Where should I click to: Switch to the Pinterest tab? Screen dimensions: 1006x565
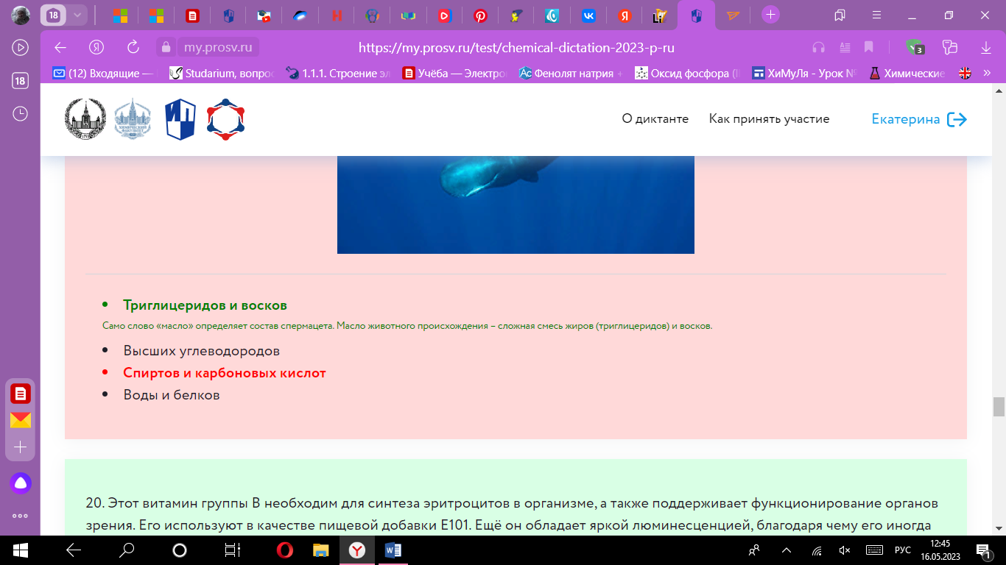click(480, 15)
